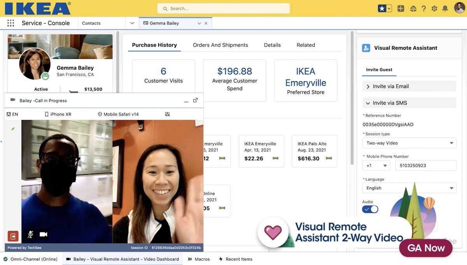467x265 pixels.
Task: Click the camera-off status icon in call header
Action: coord(167,114)
